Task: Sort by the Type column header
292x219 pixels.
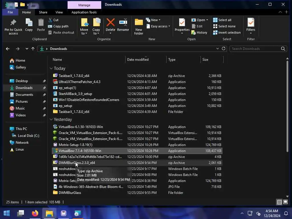Action: coord(172,60)
